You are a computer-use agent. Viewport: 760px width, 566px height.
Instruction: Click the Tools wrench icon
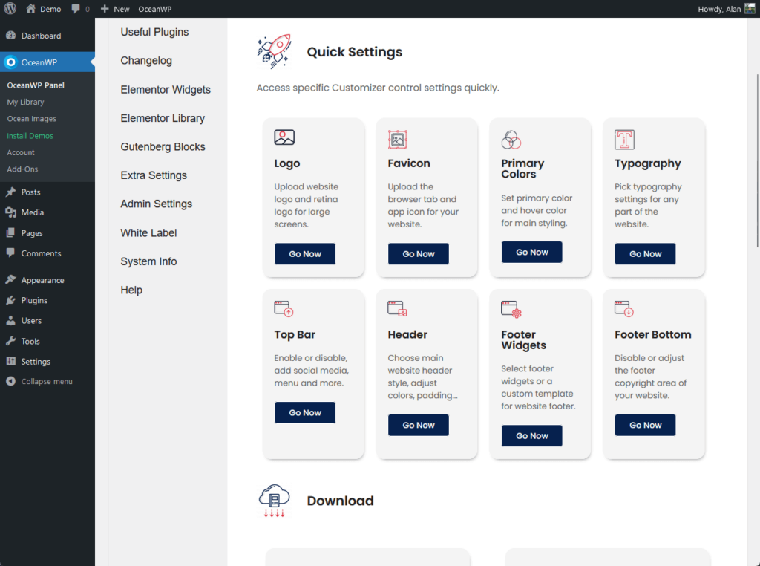coord(10,341)
